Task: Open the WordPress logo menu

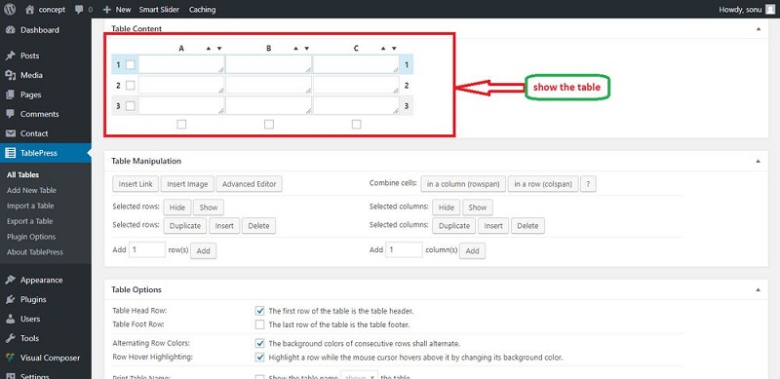Action: [x=10, y=10]
